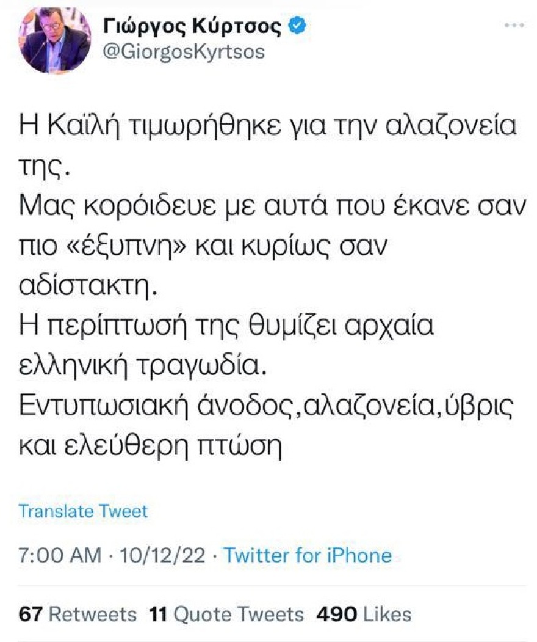Open the tweet options three-dot menu

(516, 25)
